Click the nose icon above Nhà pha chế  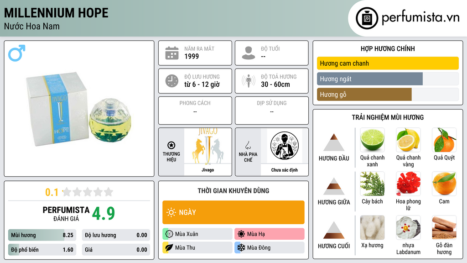(x=248, y=145)
